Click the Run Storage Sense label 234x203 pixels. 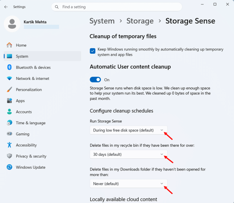[106, 121]
